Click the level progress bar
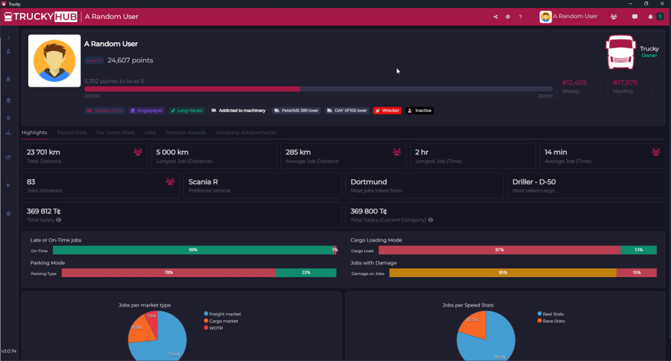 (x=318, y=89)
